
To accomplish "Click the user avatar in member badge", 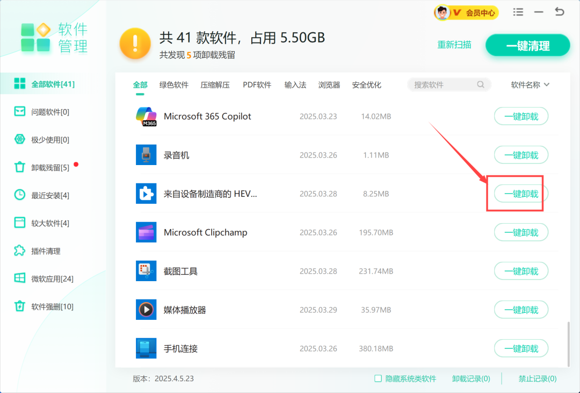I will (x=442, y=12).
